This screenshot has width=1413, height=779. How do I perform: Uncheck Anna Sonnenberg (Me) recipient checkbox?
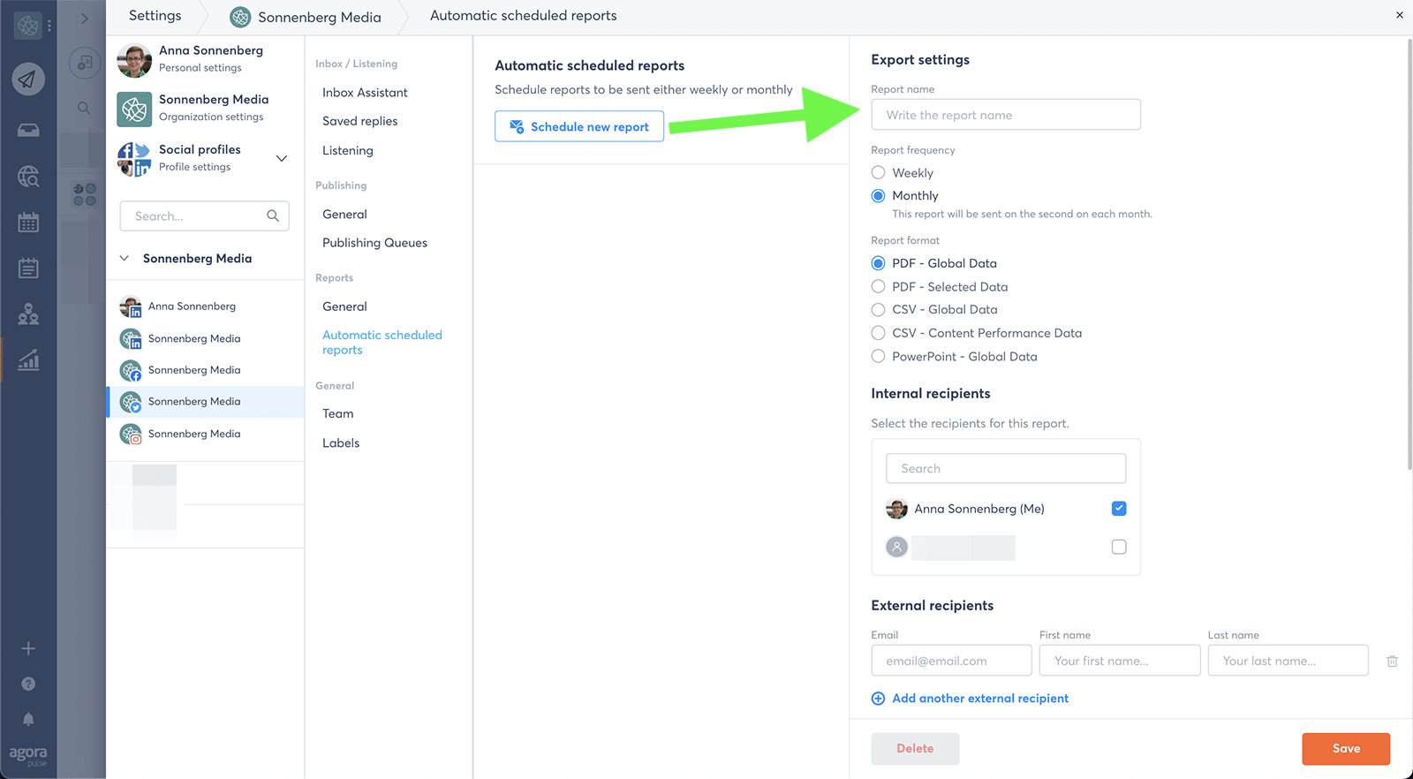pyautogui.click(x=1119, y=509)
